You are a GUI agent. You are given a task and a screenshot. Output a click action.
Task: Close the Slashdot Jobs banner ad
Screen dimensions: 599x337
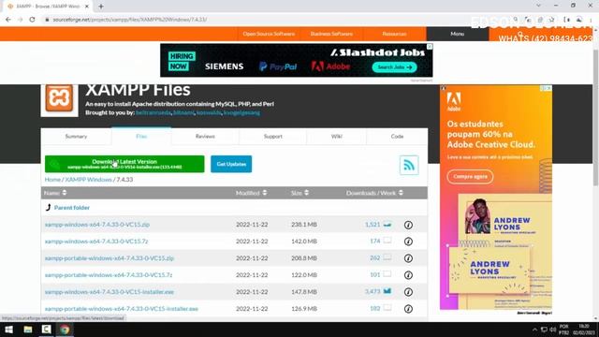[430, 46]
